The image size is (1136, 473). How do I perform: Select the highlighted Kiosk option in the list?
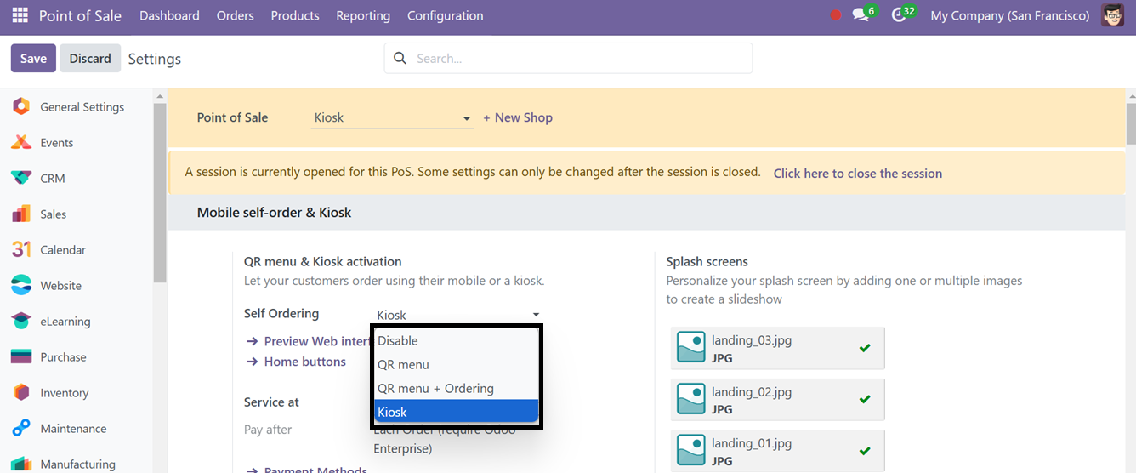coord(456,412)
